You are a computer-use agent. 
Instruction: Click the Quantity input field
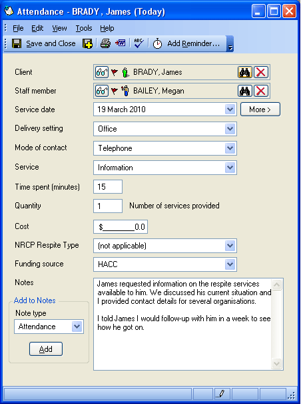108,206
